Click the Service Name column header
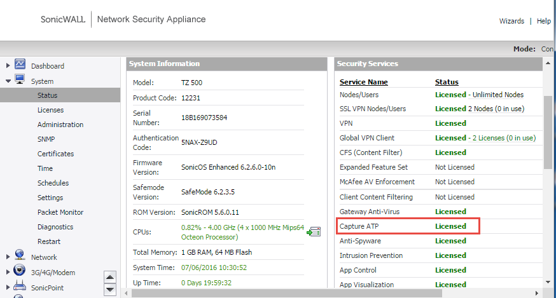Image resolution: width=556 pixels, height=298 pixels. 363,82
